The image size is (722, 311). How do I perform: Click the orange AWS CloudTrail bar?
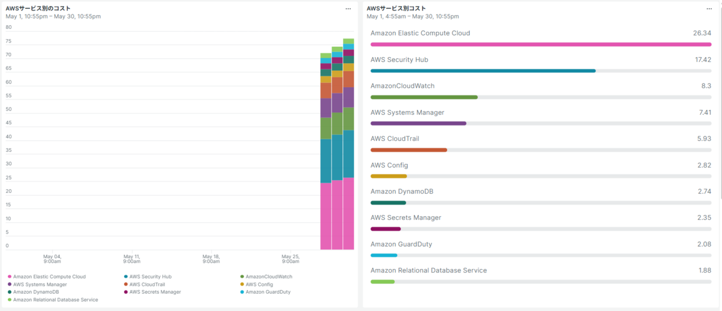[x=409, y=150]
